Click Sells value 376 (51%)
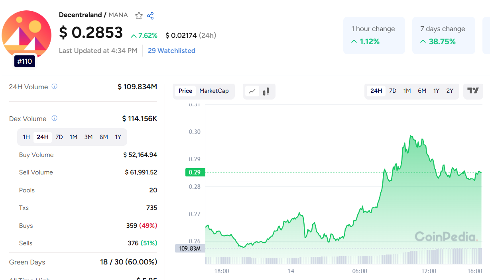Viewport: 490px width, 280px height. coord(142,243)
